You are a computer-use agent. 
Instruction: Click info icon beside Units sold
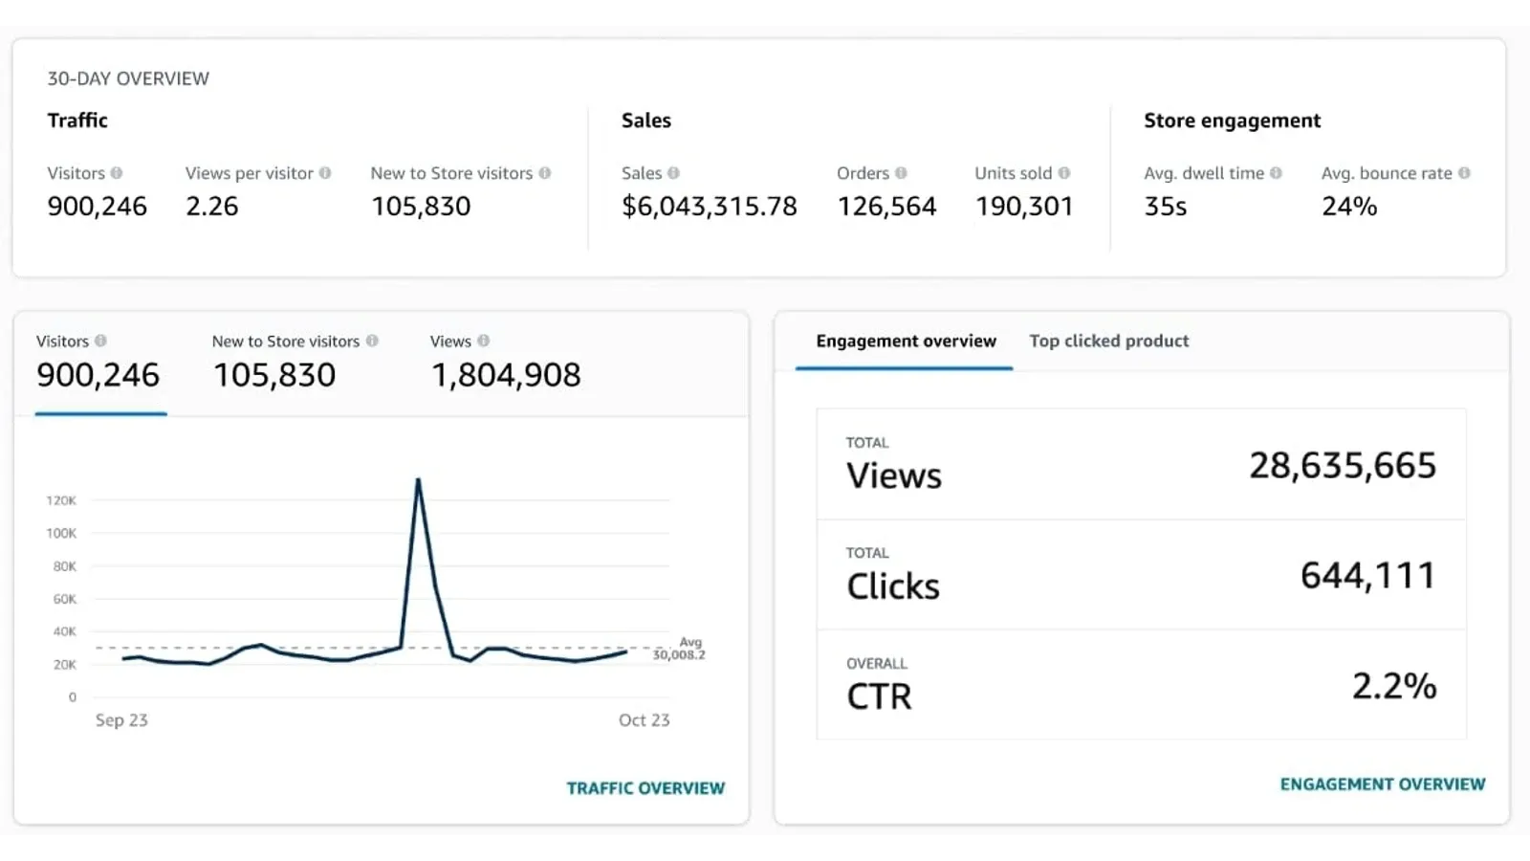(1064, 173)
